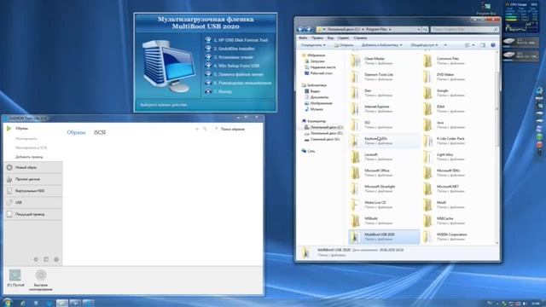Launch HP USB Disk Format Tool entry
Screen dimensions: 546x307
pos(241,40)
